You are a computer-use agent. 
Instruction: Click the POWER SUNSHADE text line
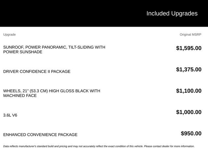tap(23, 52)
